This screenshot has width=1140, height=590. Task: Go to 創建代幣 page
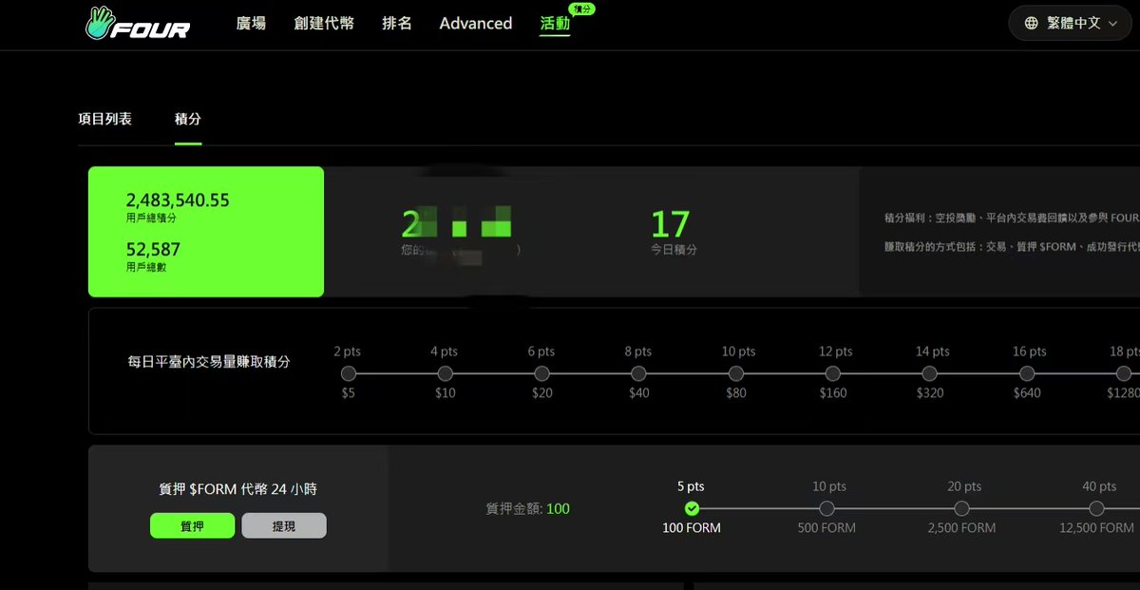(x=324, y=23)
